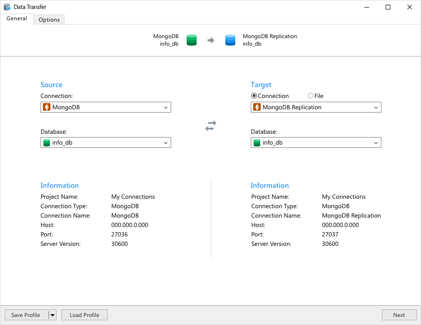421x325 pixels.
Task: Click the header label MongoDB Replication info_db
Action: 270,40
